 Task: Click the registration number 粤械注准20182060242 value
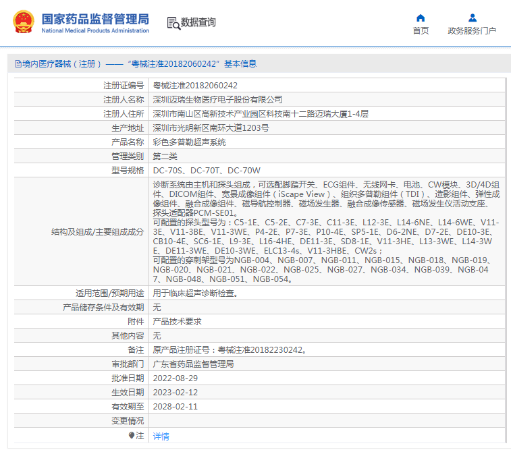click(x=195, y=86)
